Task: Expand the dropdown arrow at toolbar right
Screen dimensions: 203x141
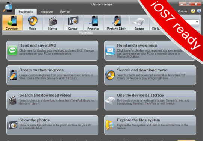Action: click(x=197, y=22)
